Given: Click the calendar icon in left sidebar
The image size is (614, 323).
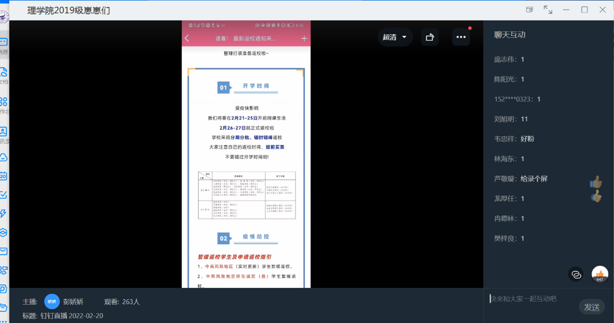Looking at the screenshot, I should [x=3, y=176].
